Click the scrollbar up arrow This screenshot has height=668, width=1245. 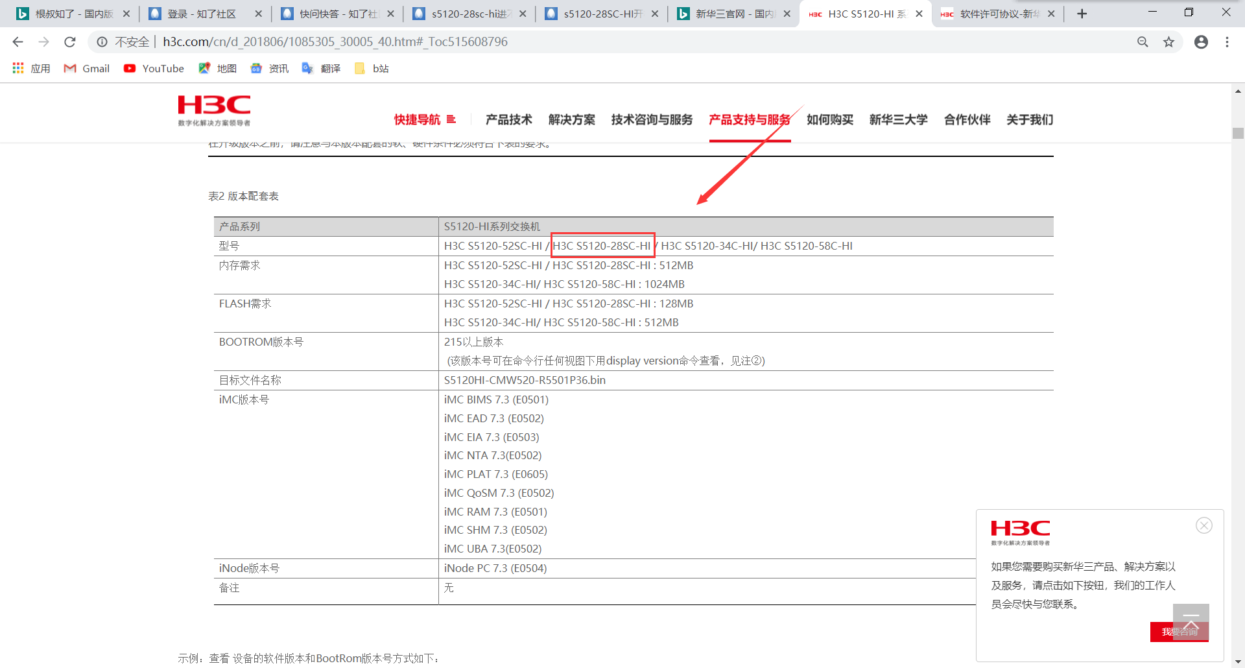click(x=1238, y=91)
